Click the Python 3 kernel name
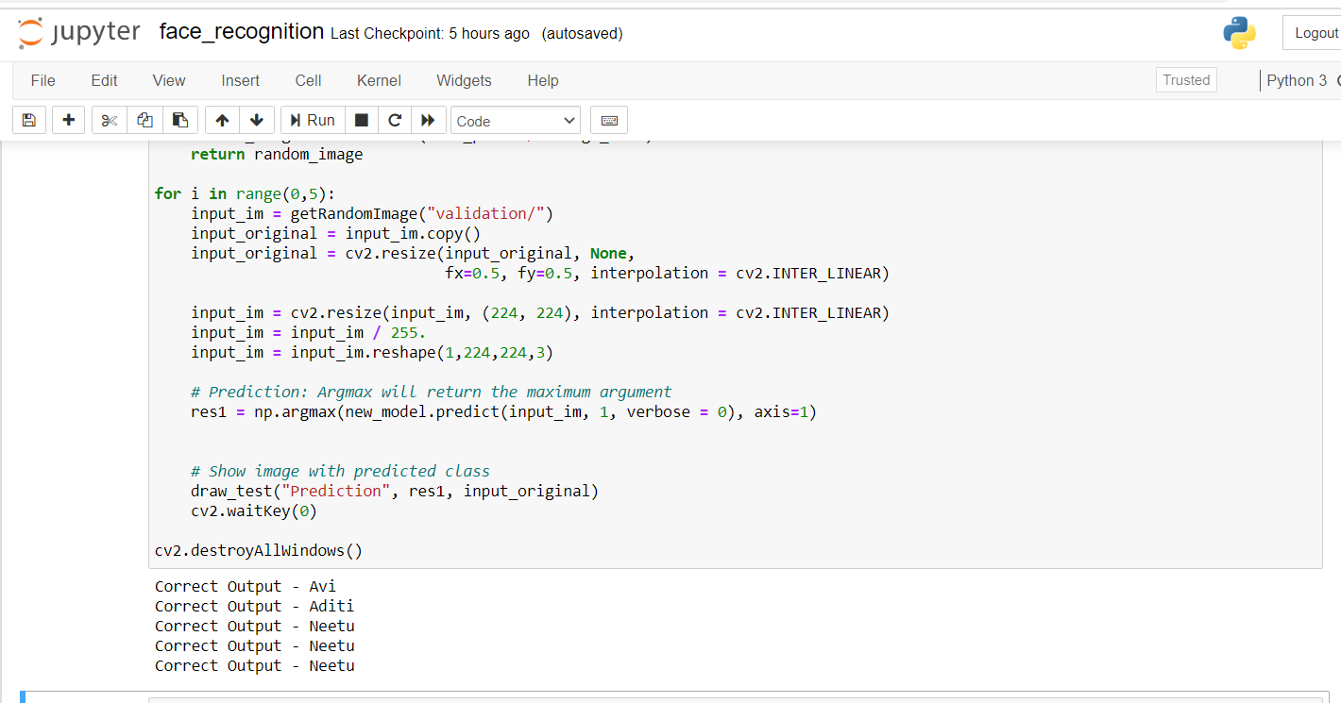The width and height of the screenshot is (1341, 703). pos(1297,80)
